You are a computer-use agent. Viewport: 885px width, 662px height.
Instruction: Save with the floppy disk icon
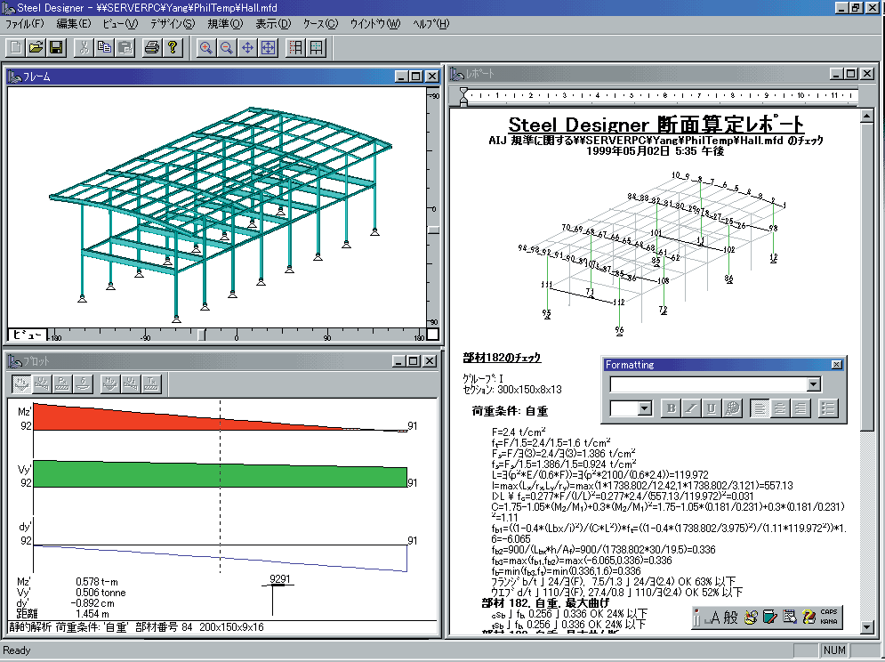tap(56, 47)
